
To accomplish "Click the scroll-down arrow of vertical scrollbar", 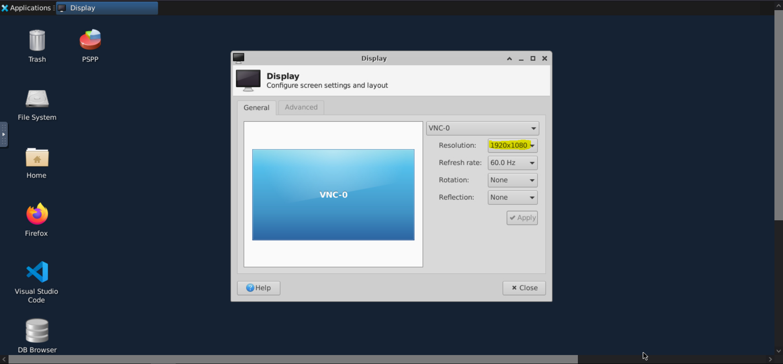I will pos(779,351).
